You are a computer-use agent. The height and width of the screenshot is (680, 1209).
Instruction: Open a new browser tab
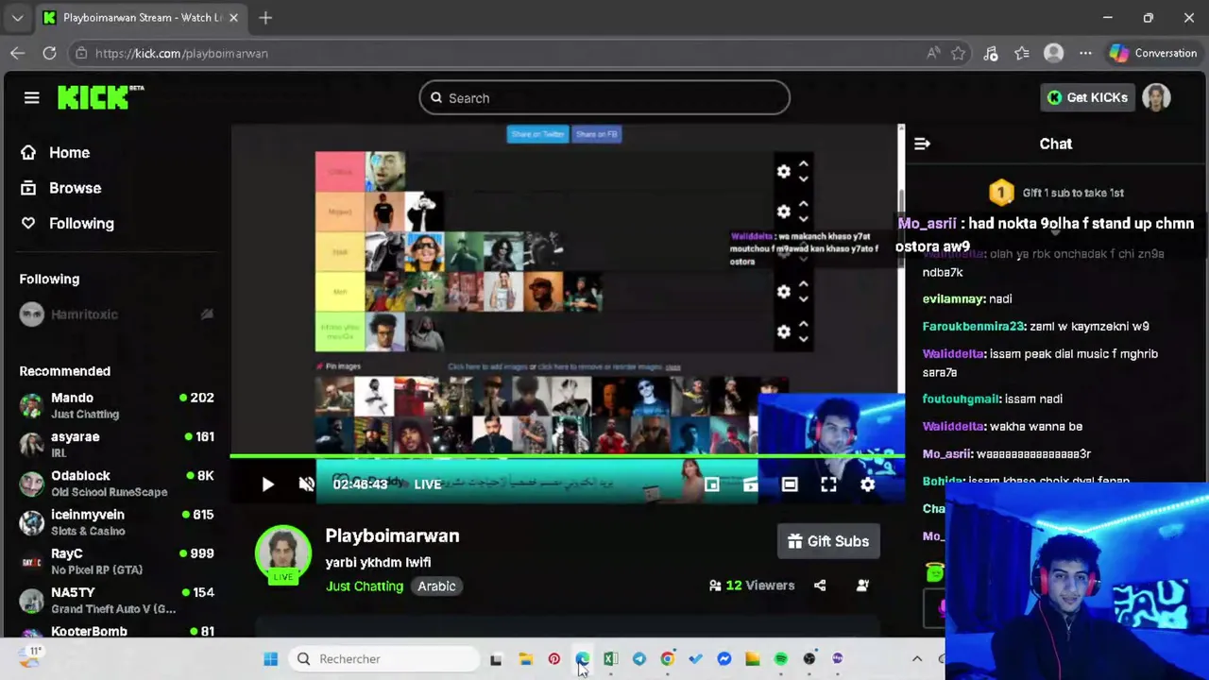[x=265, y=17]
